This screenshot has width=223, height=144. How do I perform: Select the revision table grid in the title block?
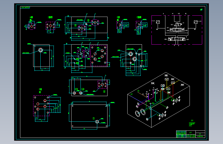pos(181,134)
